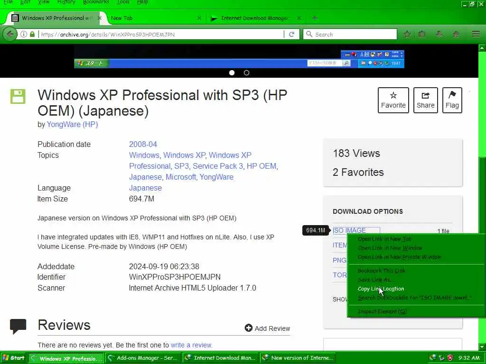Click the Add Review plus icon
The width and height of the screenshot is (486, 364).
click(249, 328)
